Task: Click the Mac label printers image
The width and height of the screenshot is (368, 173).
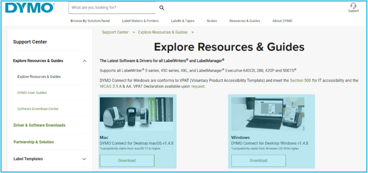Action: [x=136, y=114]
